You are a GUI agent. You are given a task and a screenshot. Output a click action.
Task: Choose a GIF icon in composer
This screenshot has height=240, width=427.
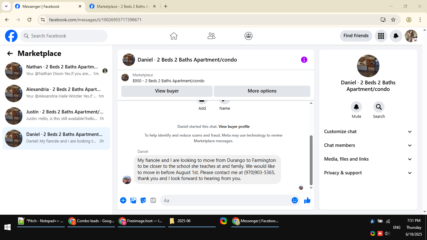click(x=153, y=200)
